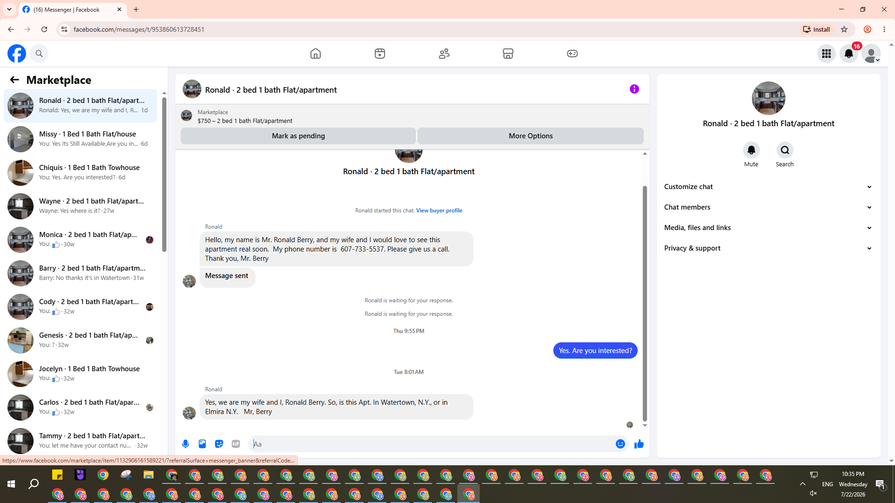Click Mark as pending button
Viewport: 895px width, 503px height.
(298, 136)
